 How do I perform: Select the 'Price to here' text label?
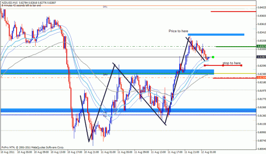click(x=178, y=31)
